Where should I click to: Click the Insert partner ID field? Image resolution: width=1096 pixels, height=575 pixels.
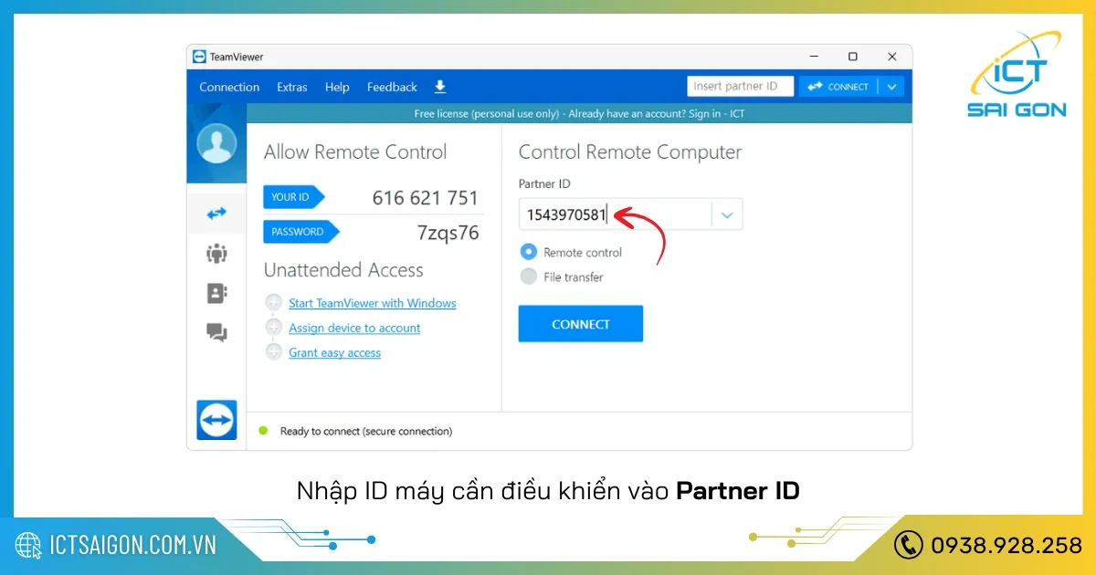pyautogui.click(x=740, y=86)
